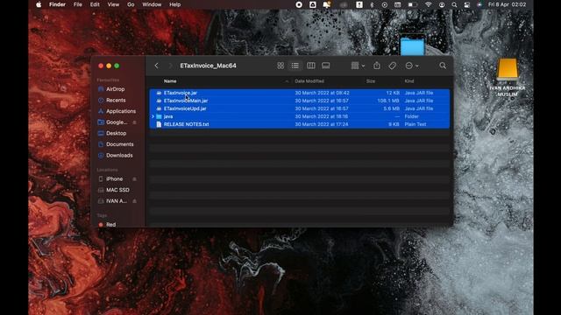Open the Edit menu

95,4
